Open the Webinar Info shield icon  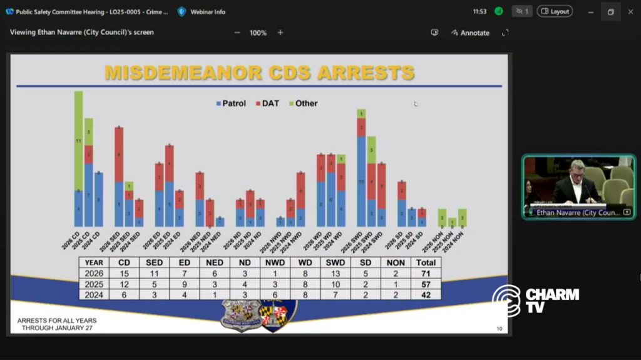tap(182, 12)
